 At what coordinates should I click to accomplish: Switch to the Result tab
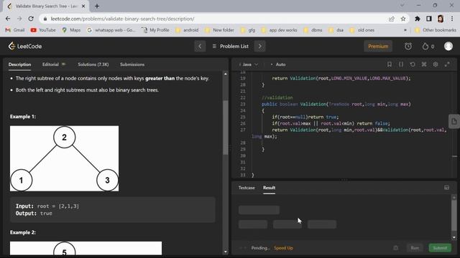point(269,188)
